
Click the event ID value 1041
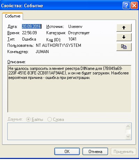tap(72, 39)
